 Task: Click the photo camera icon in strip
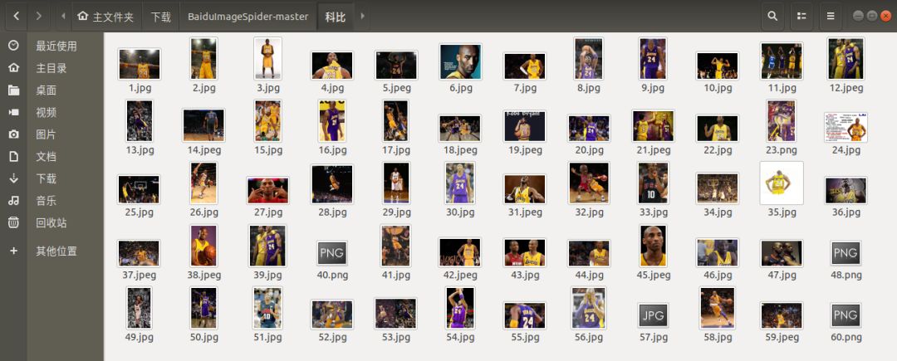[14, 134]
